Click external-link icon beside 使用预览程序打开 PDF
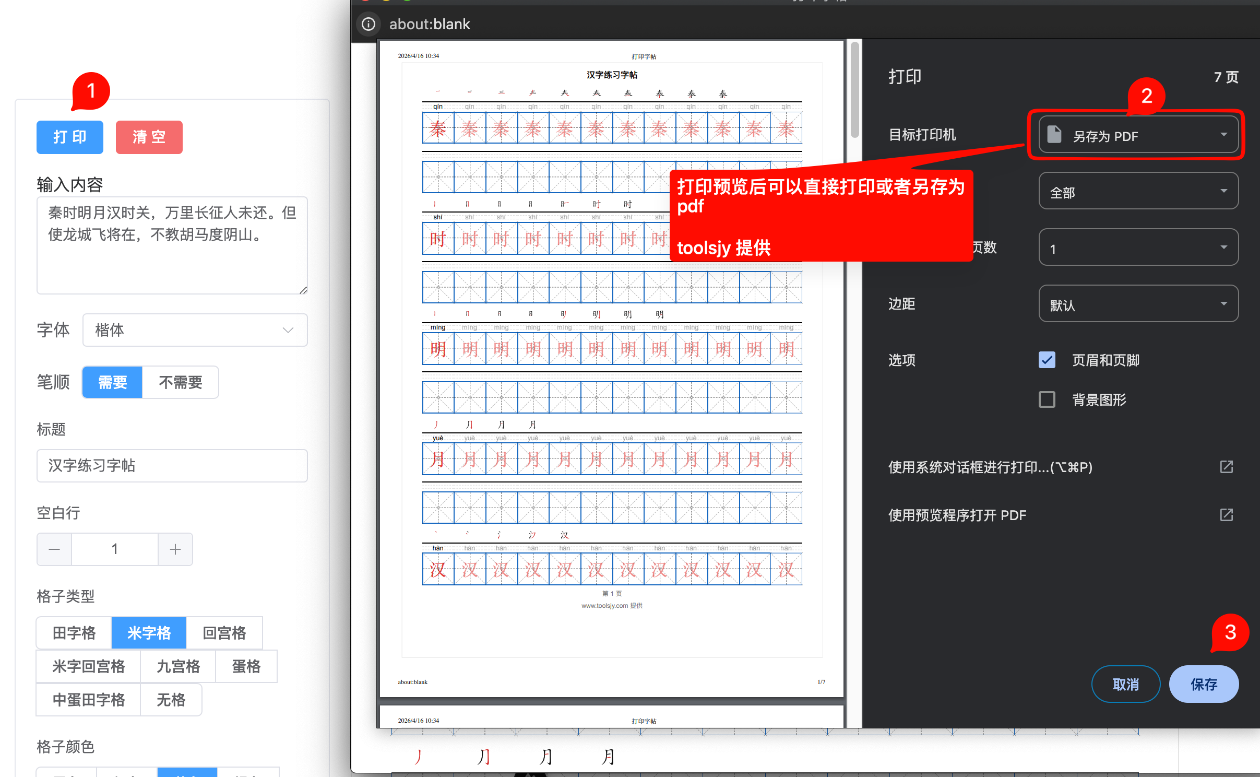This screenshot has width=1260, height=777. (x=1227, y=515)
